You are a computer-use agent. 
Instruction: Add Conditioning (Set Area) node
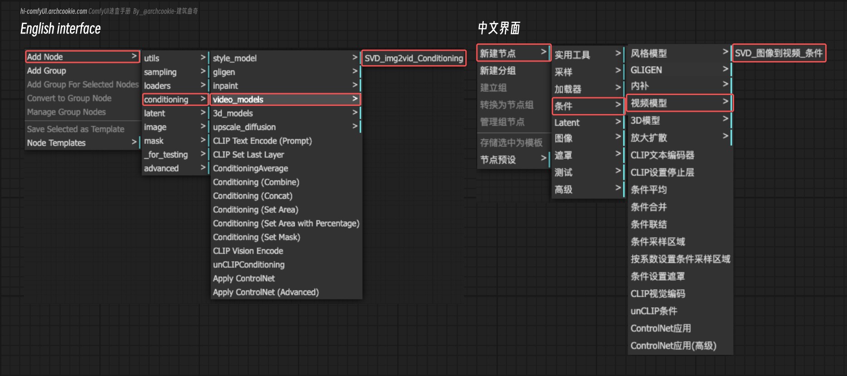pyautogui.click(x=286, y=210)
